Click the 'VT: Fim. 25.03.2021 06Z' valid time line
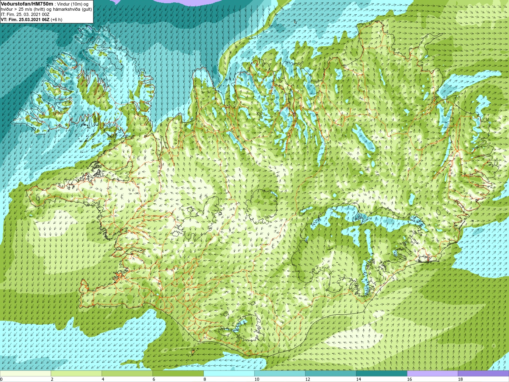 coord(31,19)
